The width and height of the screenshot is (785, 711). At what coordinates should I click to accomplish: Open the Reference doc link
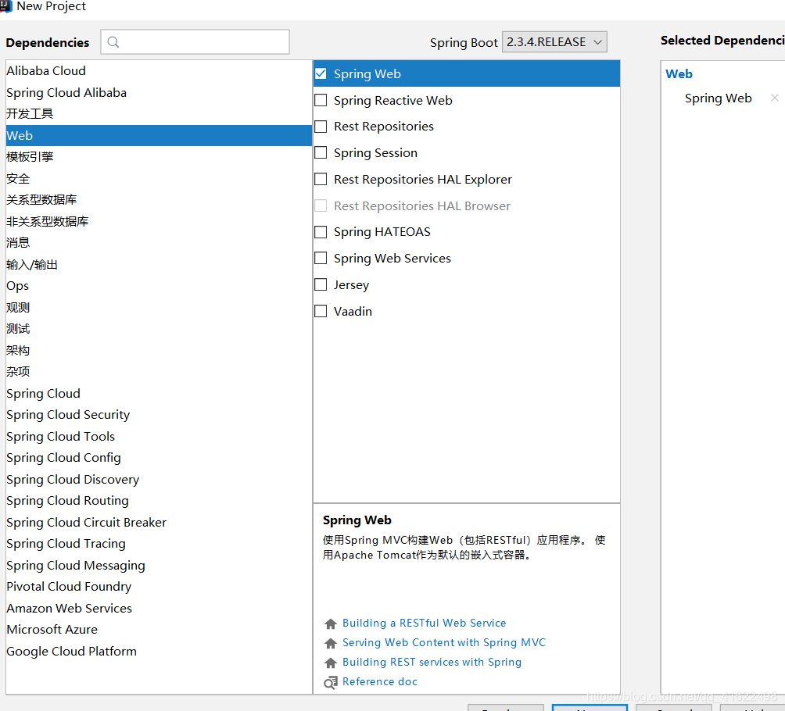tap(380, 681)
